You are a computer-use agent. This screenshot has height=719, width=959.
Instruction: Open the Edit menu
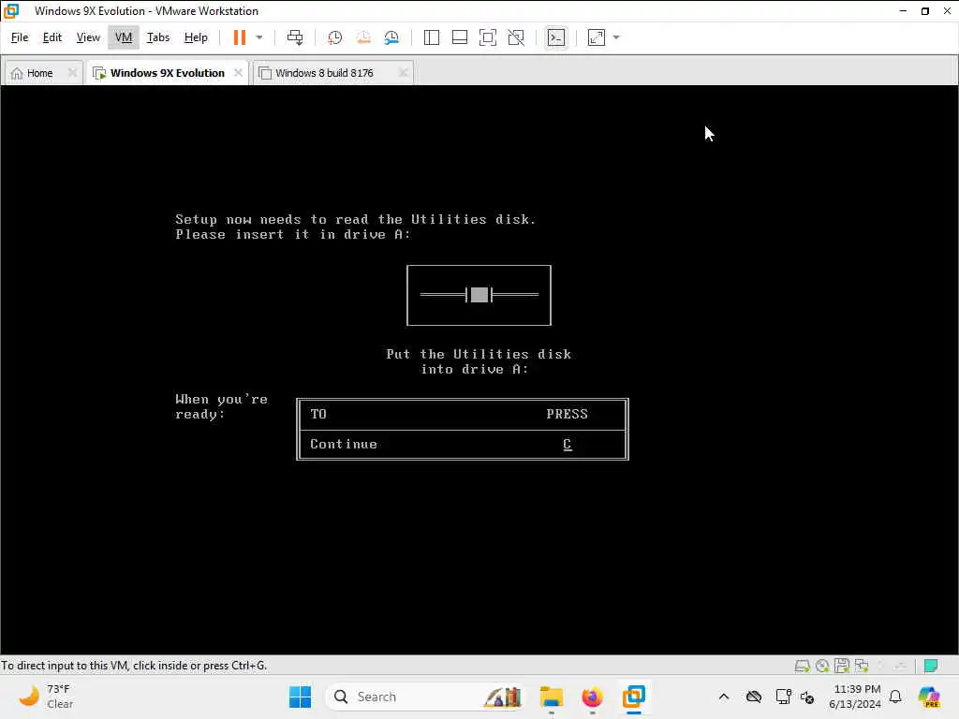coord(52,37)
